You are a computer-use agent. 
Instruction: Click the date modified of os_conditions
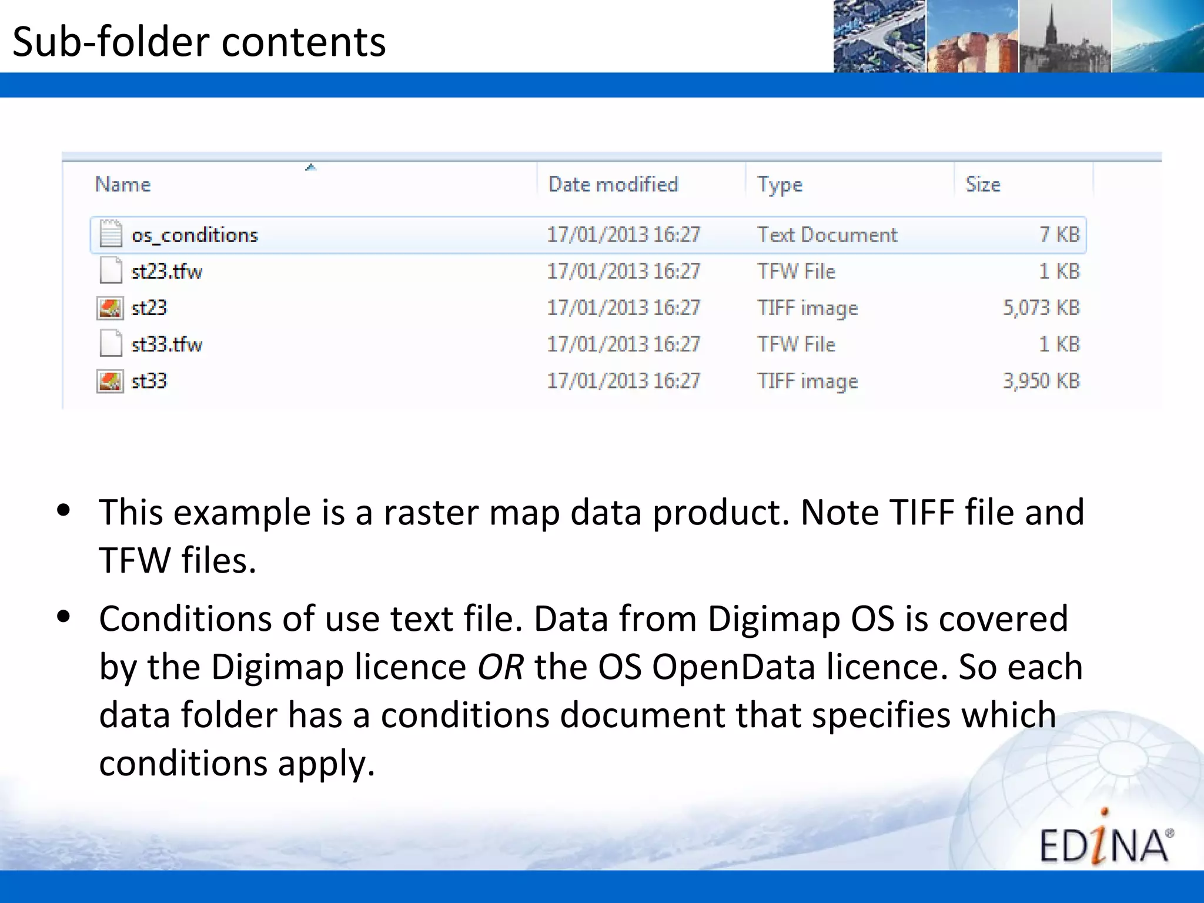click(624, 235)
